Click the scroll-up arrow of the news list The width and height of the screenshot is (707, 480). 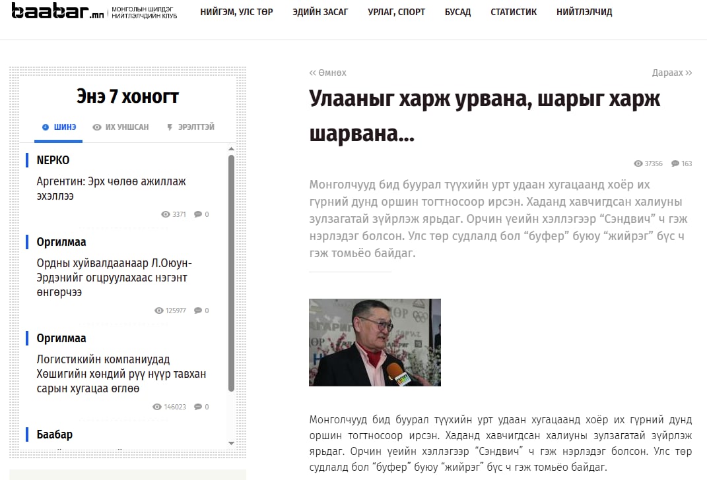click(x=231, y=148)
